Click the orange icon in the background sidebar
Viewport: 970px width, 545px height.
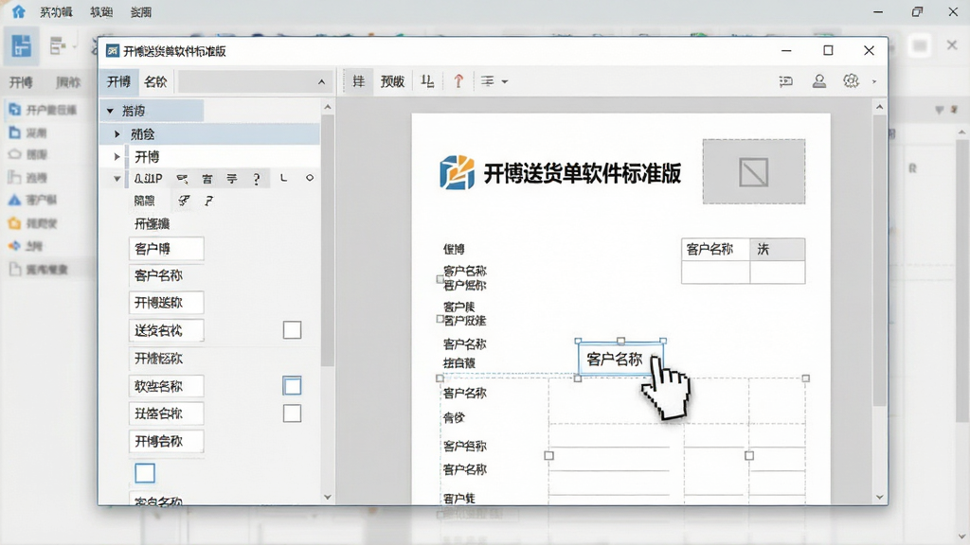pos(14,223)
